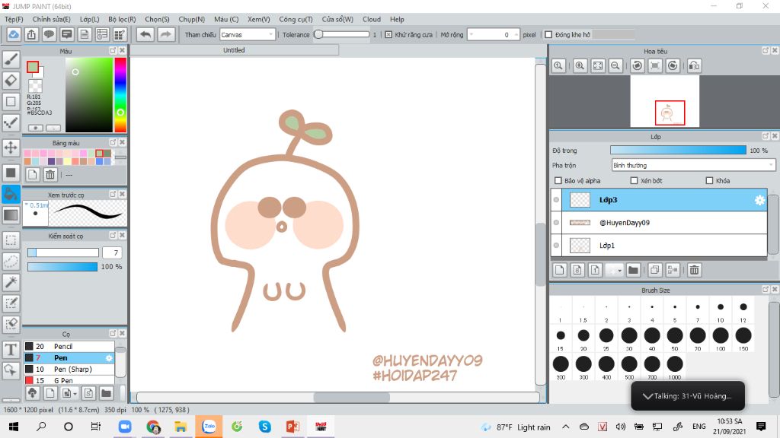Select the Lớp1 layer
The height and width of the screenshot is (438, 780).
point(664,246)
